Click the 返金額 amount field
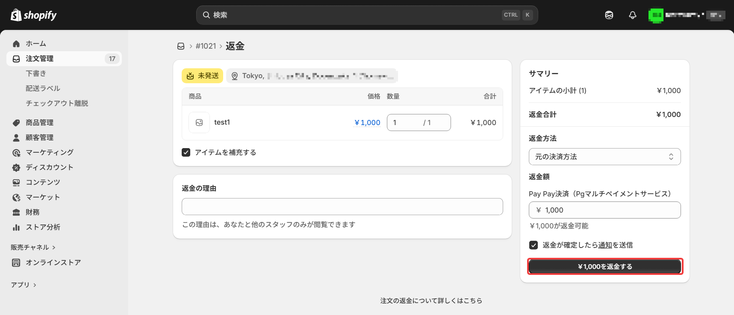Viewport: 734px width, 315px height. [605, 210]
